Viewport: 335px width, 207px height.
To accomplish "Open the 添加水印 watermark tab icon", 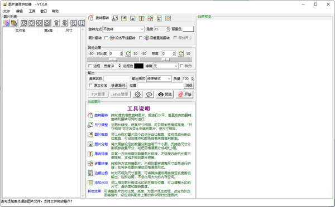I will click(x=168, y=18).
